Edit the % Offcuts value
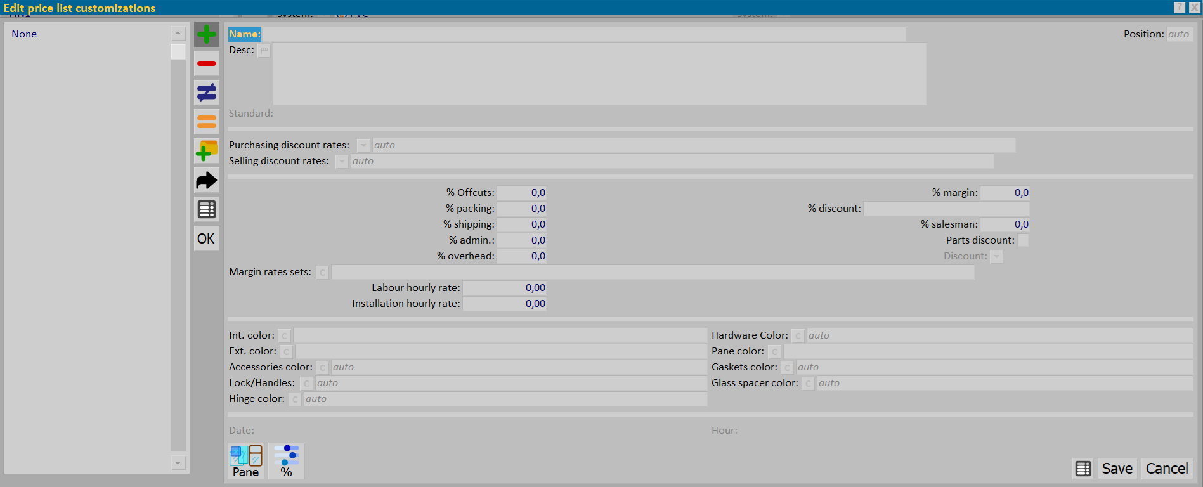 (x=521, y=193)
